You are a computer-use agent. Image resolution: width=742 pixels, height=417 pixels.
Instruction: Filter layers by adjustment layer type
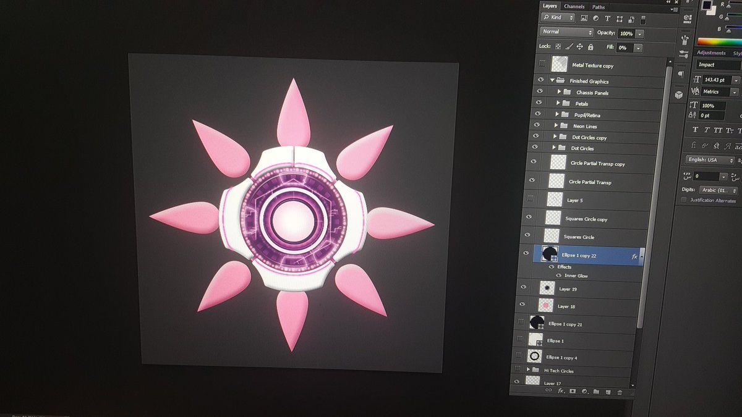pyautogui.click(x=596, y=18)
